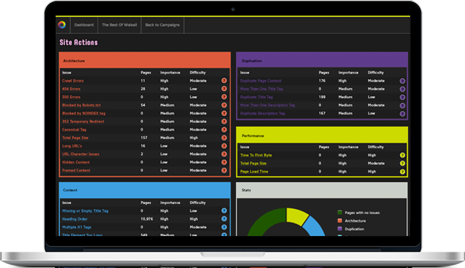
Task: Open help icon for Heading Order
Action: coord(224,219)
